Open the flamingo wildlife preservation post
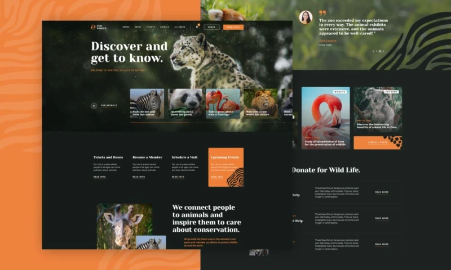Image resolution: width=451 pixels, height=270 pixels. tap(326, 118)
